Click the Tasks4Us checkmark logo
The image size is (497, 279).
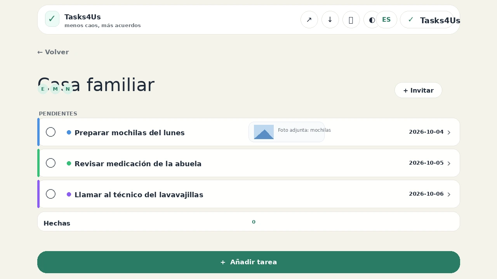tap(52, 19)
